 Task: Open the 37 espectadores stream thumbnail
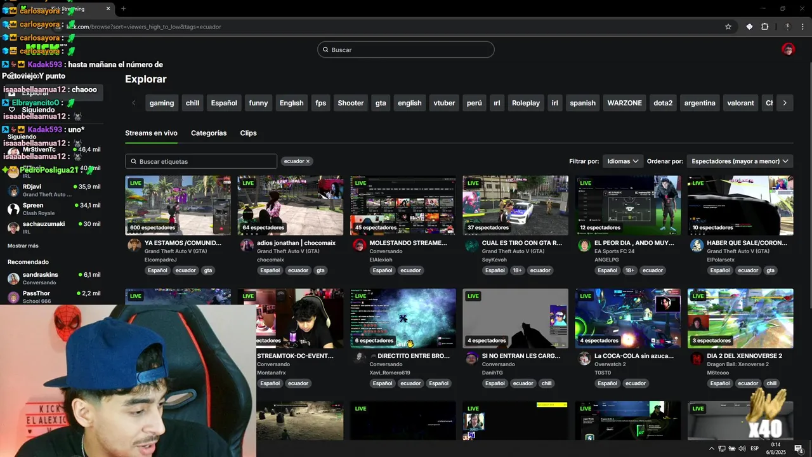(x=515, y=206)
